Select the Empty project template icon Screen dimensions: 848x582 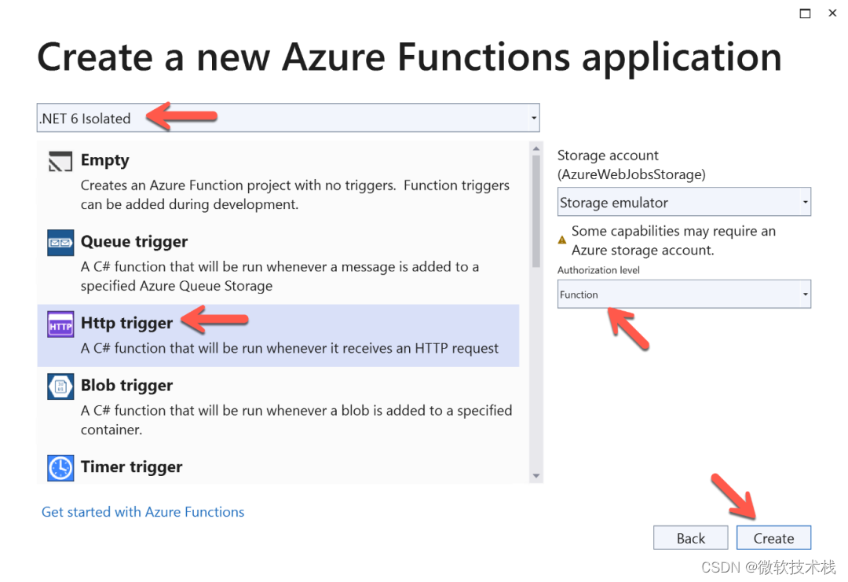pos(60,159)
